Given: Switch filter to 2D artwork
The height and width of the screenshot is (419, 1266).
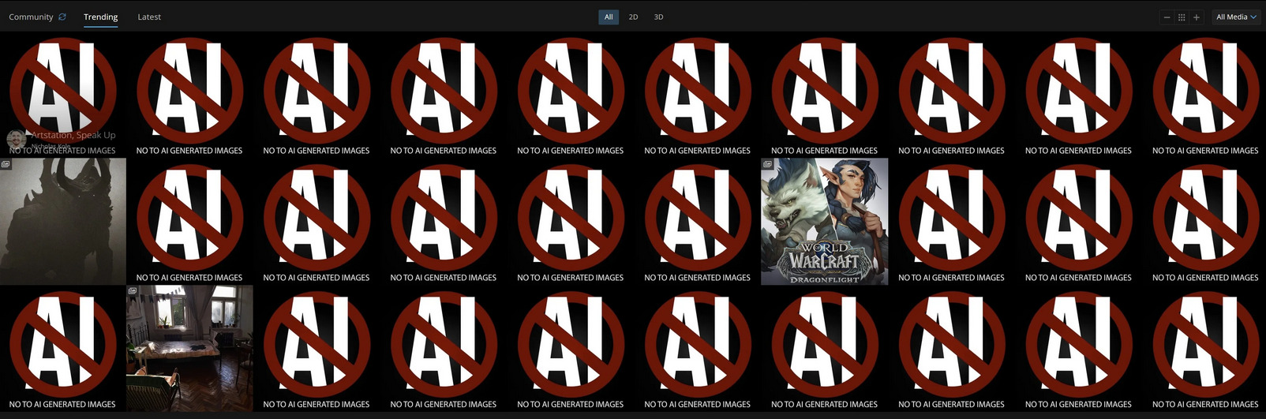Looking at the screenshot, I should pos(633,17).
